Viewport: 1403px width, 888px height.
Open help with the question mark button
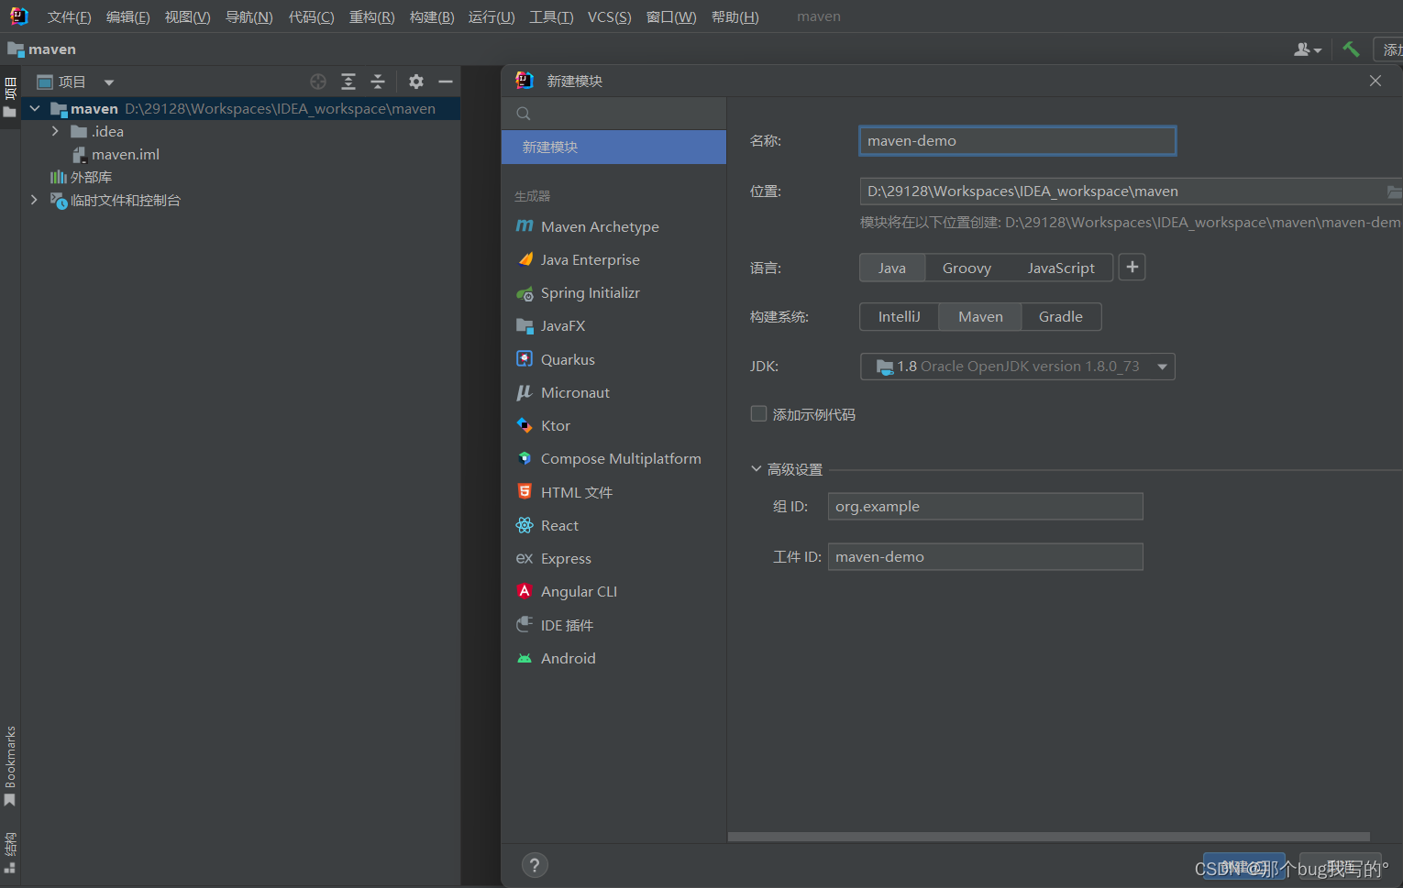tap(535, 865)
